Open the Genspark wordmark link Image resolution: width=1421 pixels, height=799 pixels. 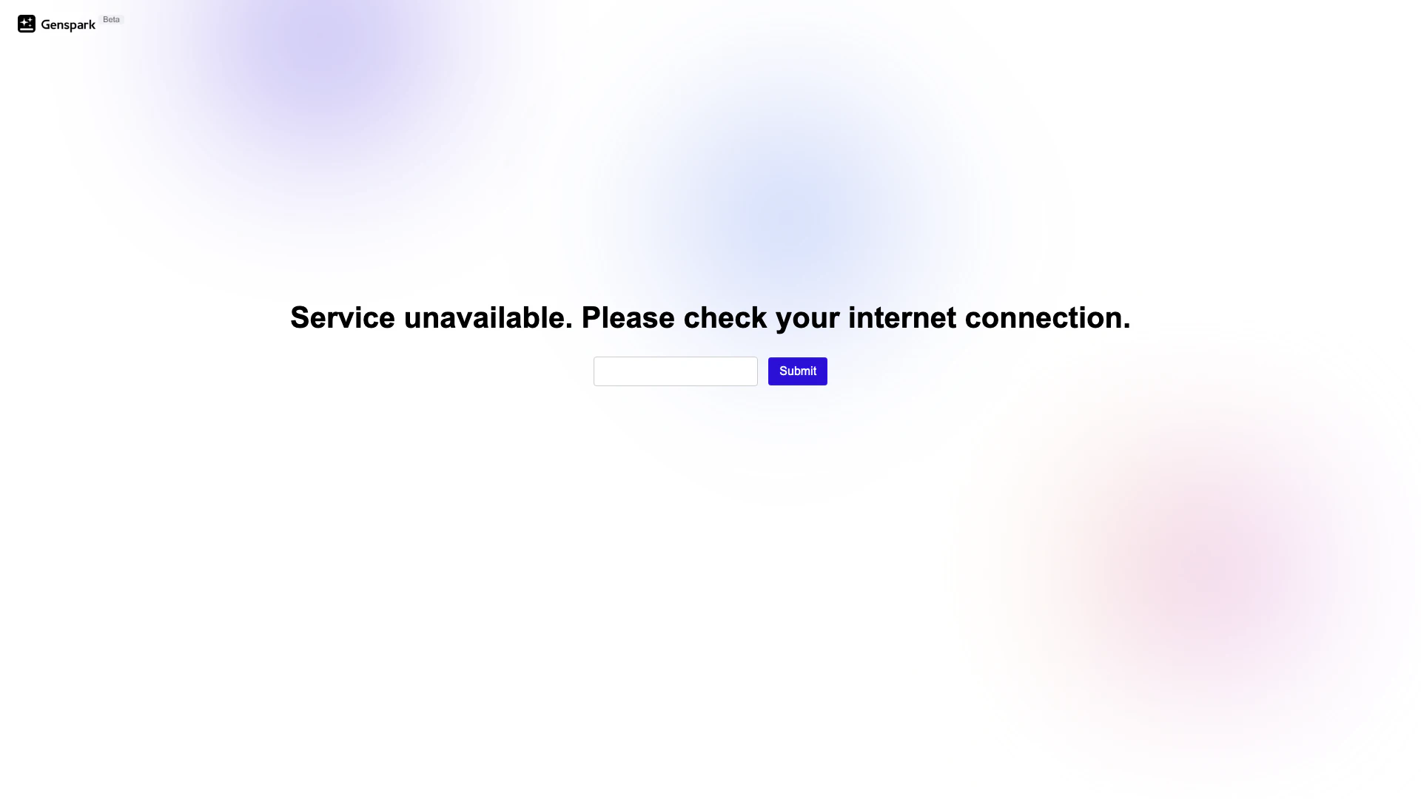click(x=68, y=25)
